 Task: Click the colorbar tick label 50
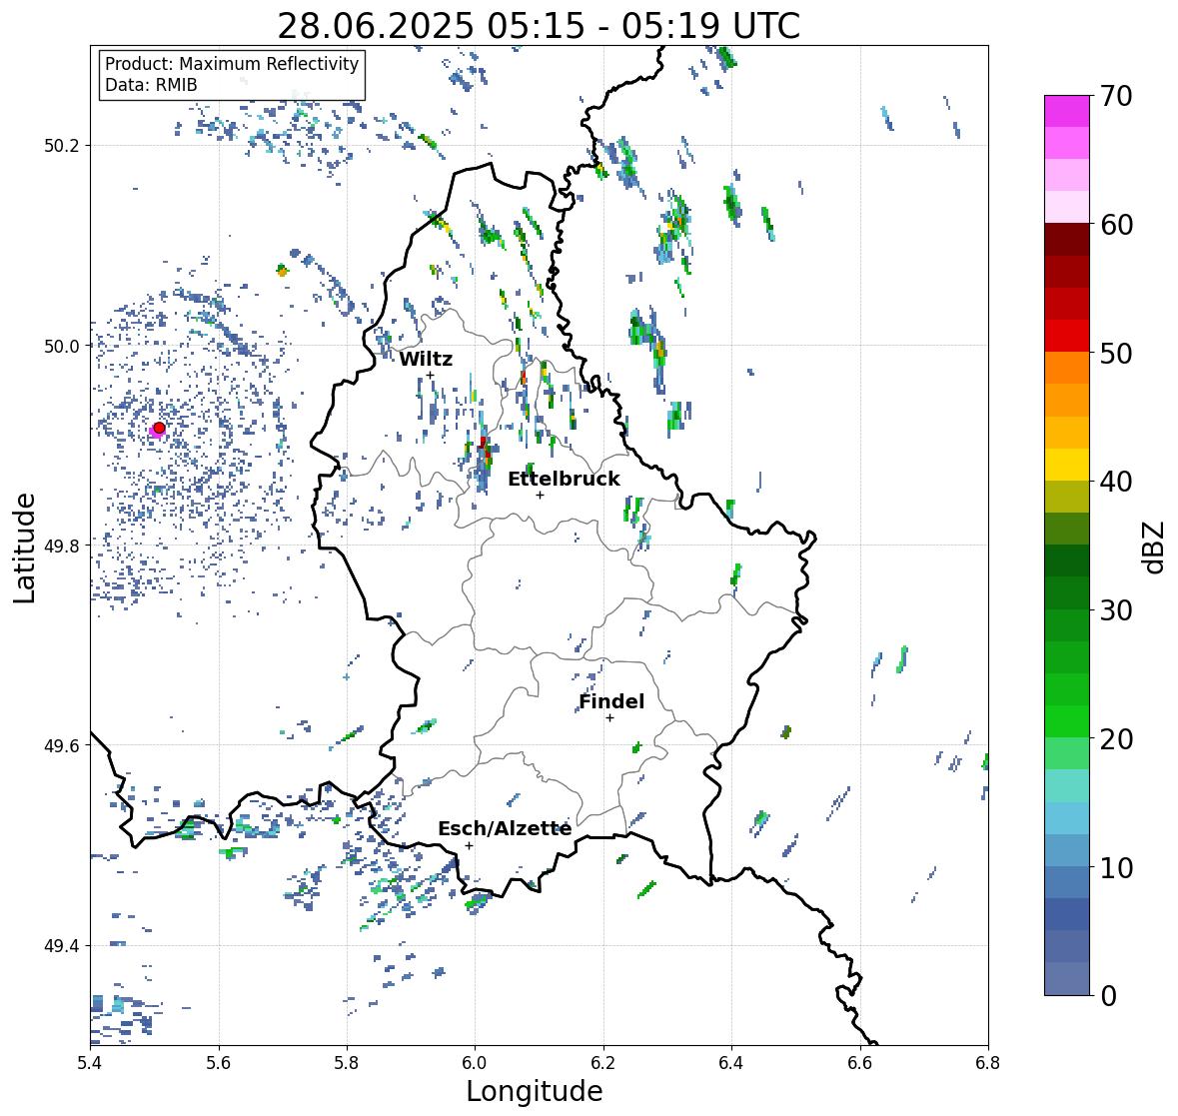pos(1116,353)
